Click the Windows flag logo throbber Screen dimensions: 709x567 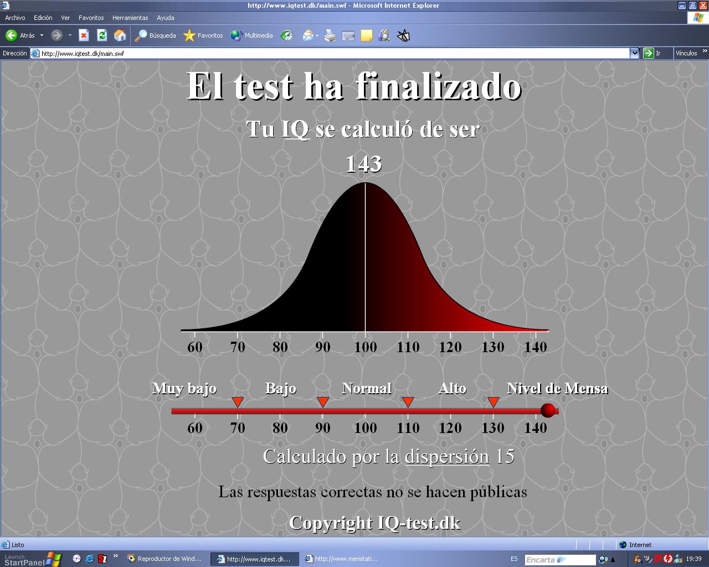click(x=698, y=18)
